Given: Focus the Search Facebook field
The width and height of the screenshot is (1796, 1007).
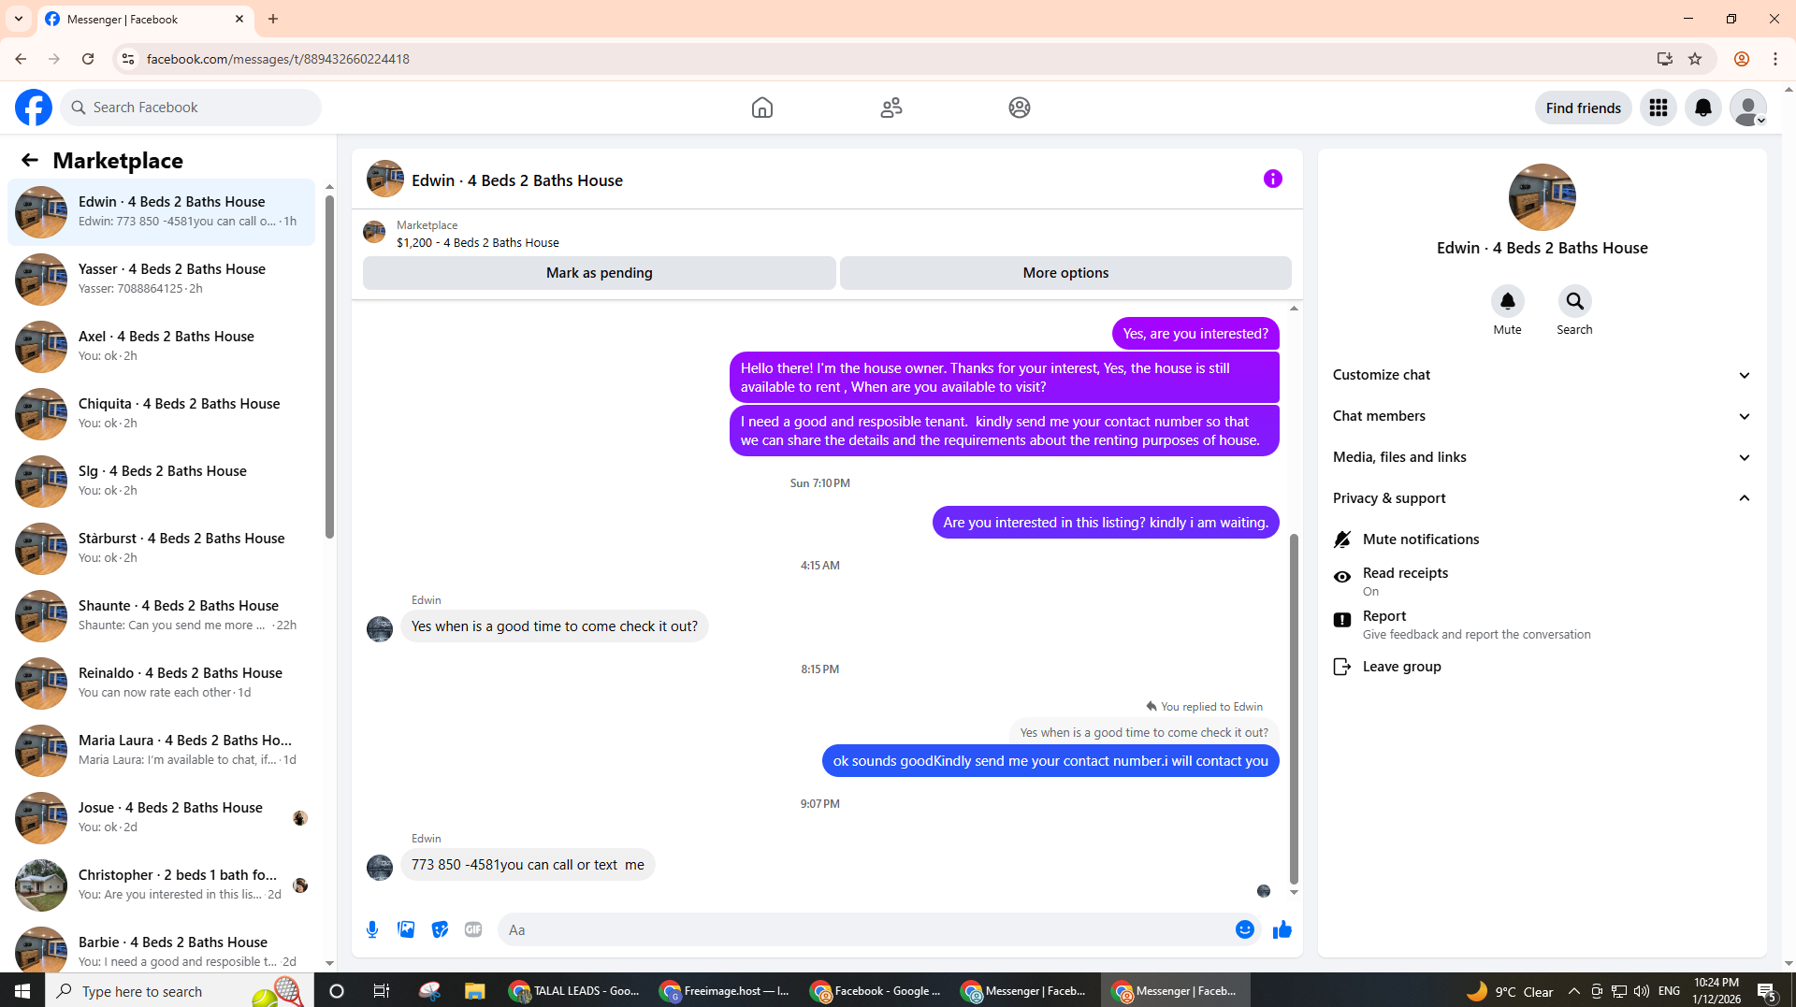Looking at the screenshot, I should 192,108.
